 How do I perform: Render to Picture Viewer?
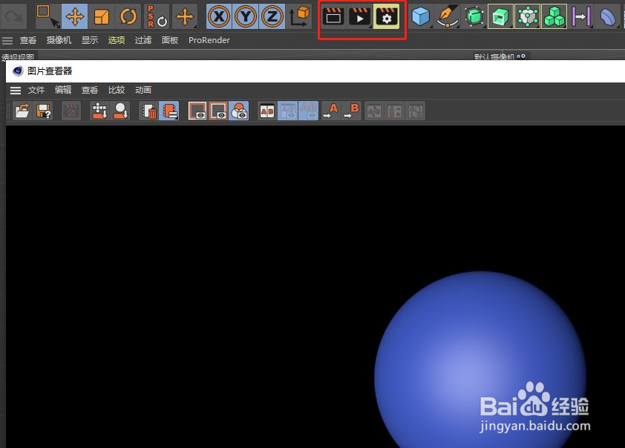tap(359, 16)
